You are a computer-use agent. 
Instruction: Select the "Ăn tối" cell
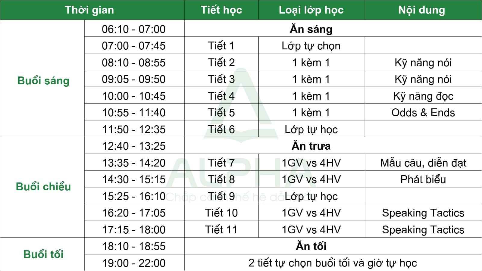(333, 246)
